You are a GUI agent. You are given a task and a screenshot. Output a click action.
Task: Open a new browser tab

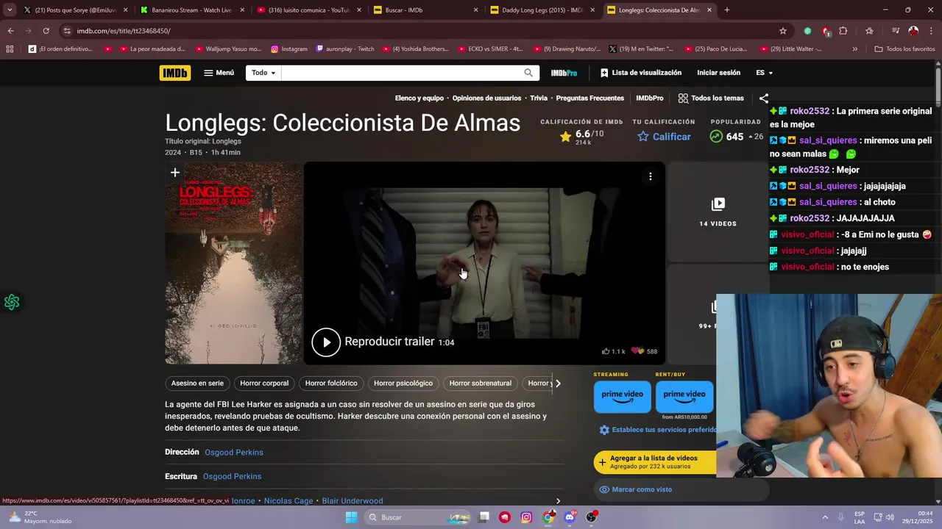726,10
